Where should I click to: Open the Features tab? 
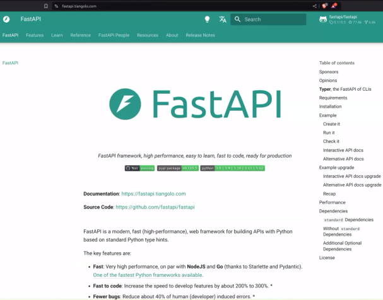pos(35,35)
